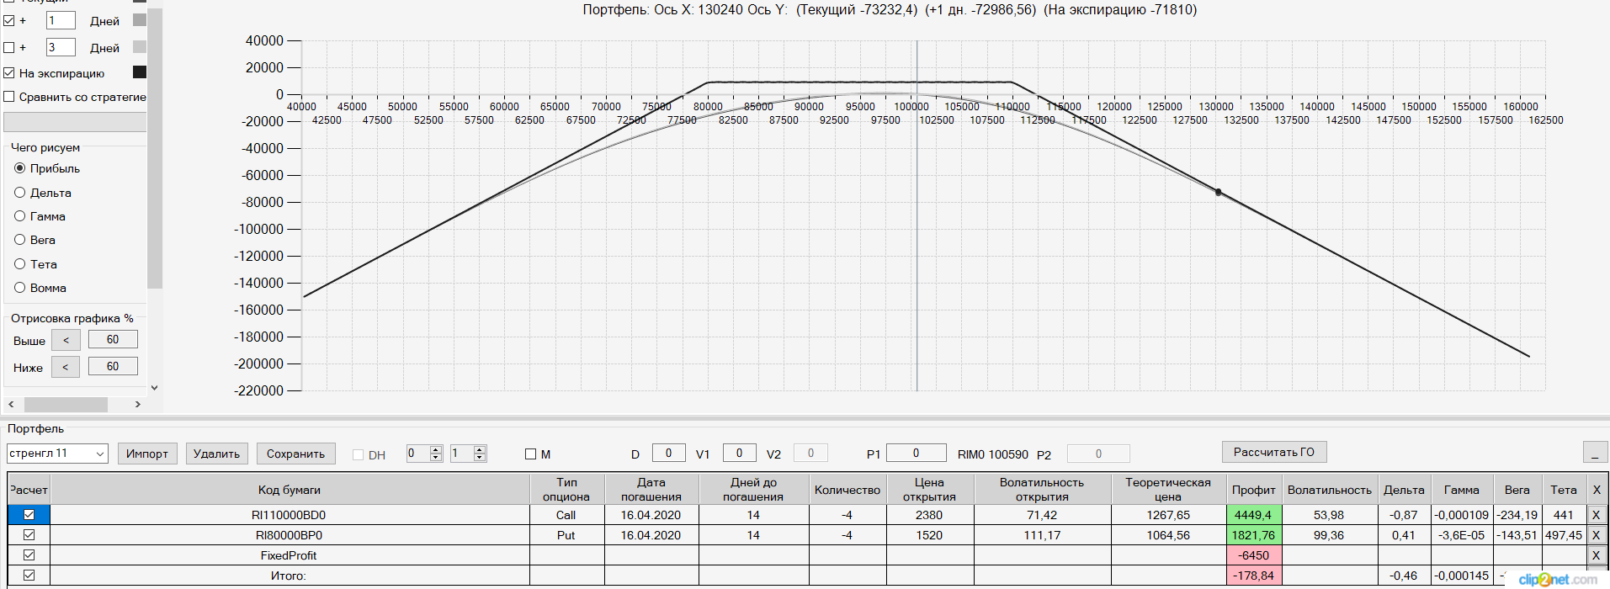Click the Рассчитать ГО button
1610x589 pixels.
(1274, 452)
